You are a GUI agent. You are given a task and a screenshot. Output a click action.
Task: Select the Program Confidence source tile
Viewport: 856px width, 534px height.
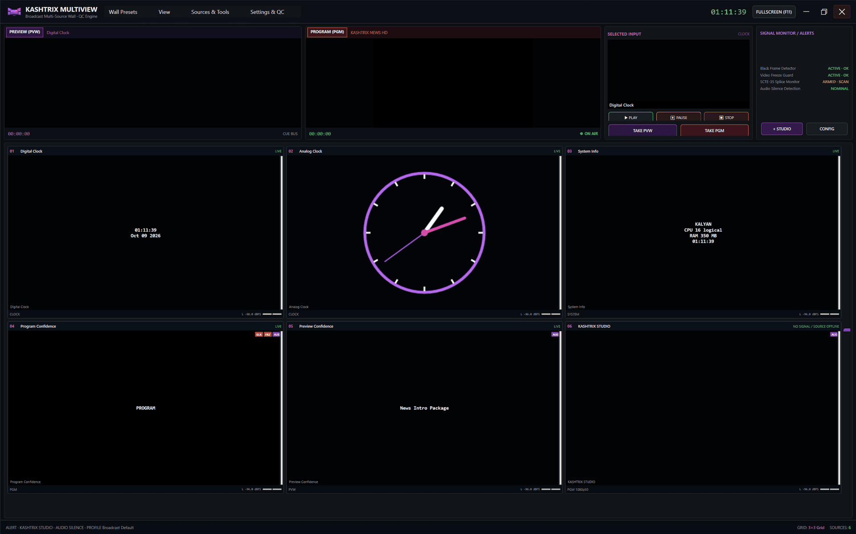click(145, 408)
